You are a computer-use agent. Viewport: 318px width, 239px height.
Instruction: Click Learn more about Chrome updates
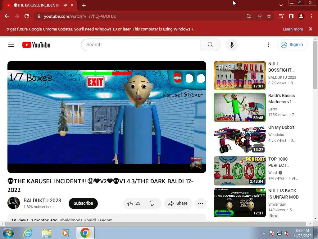(293, 29)
